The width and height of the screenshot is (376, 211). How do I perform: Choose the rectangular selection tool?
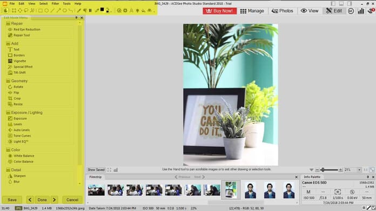(14, 11)
